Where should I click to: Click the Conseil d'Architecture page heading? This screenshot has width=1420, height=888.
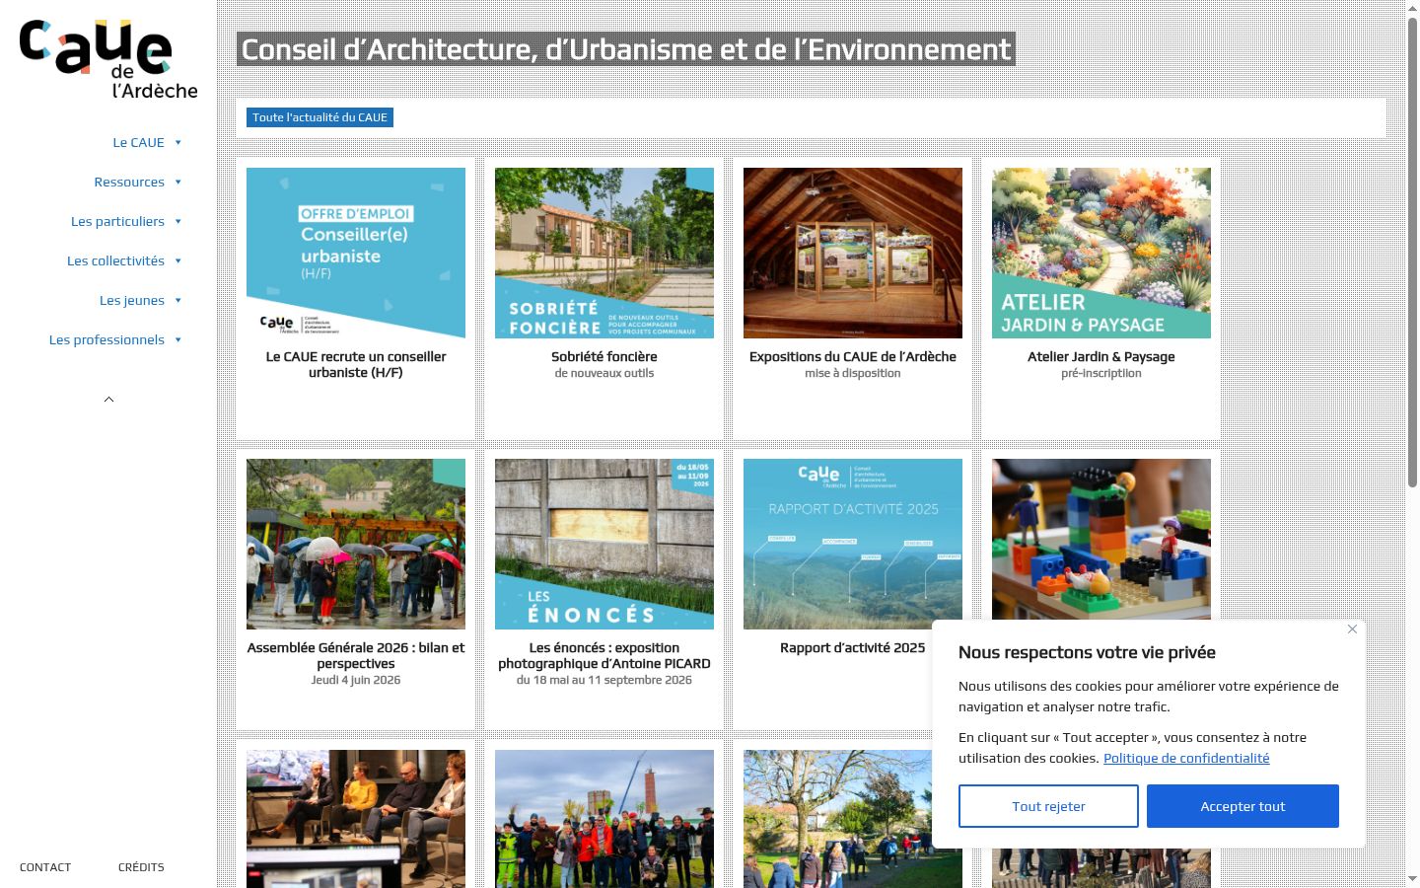pyautogui.click(x=626, y=49)
